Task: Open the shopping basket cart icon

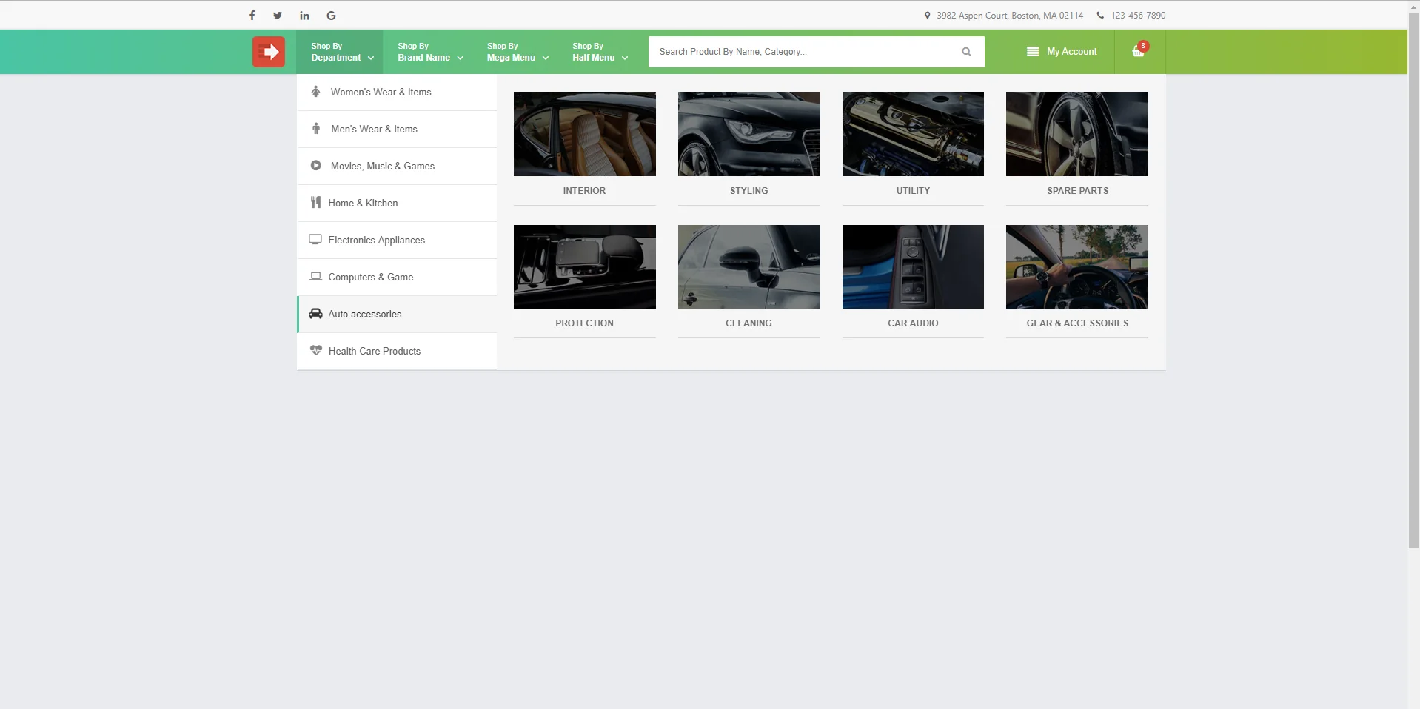Action: tap(1138, 52)
